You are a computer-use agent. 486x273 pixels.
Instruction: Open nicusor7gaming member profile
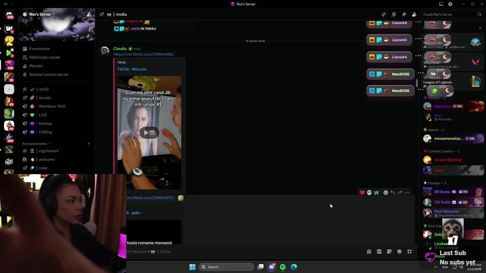point(453,160)
